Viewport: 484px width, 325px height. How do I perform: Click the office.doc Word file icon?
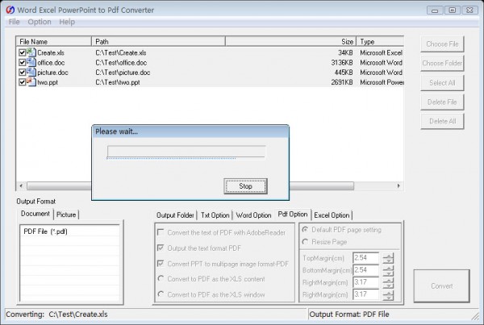tap(31, 63)
